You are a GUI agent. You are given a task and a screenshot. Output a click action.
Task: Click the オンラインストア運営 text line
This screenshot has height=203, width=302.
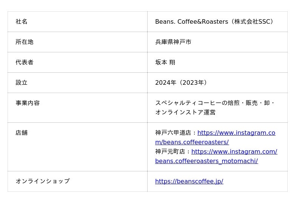(x=185, y=112)
